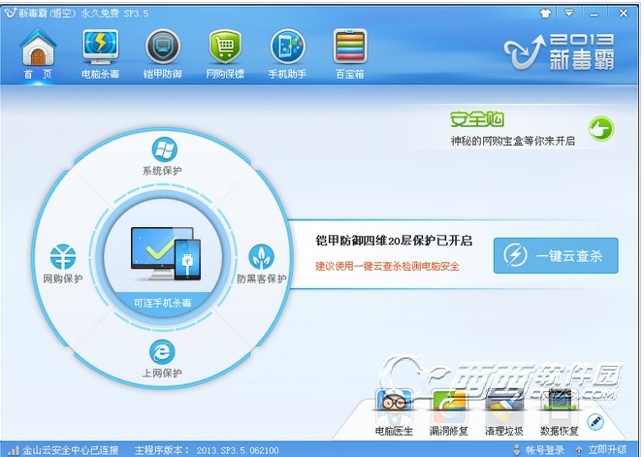Click 神秘的网购宝盒等你来开启 text
The width and height of the screenshot is (644, 457).
tap(512, 141)
